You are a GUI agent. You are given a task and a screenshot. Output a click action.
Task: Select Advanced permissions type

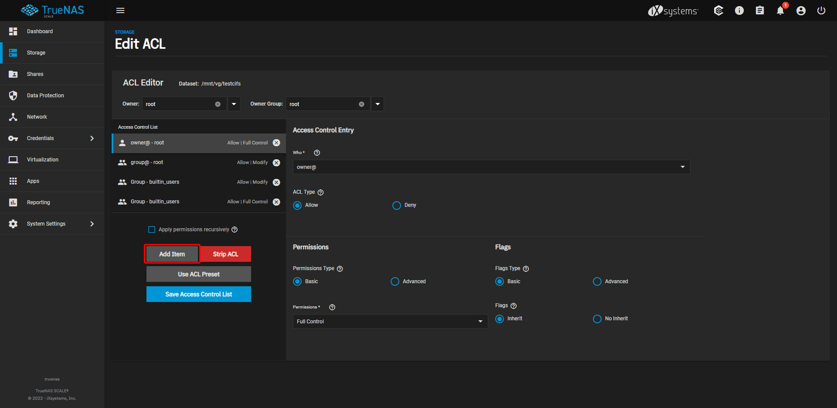point(395,281)
